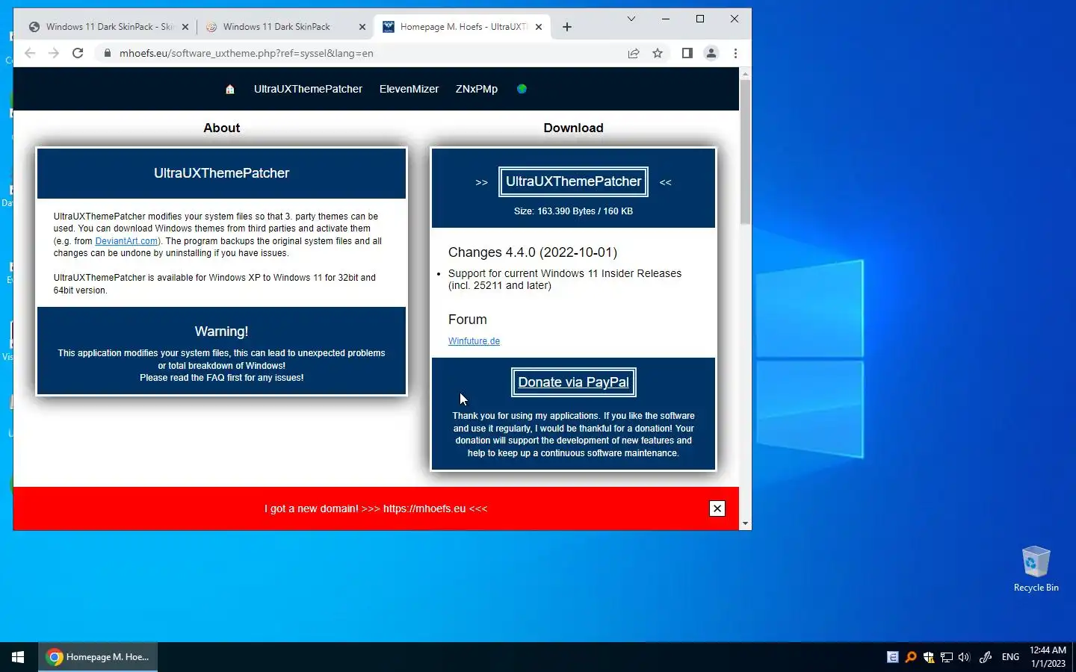This screenshot has width=1076, height=672.
Task: Click the UltraUXThemePatcher title in the About card
Action: pyautogui.click(x=221, y=173)
